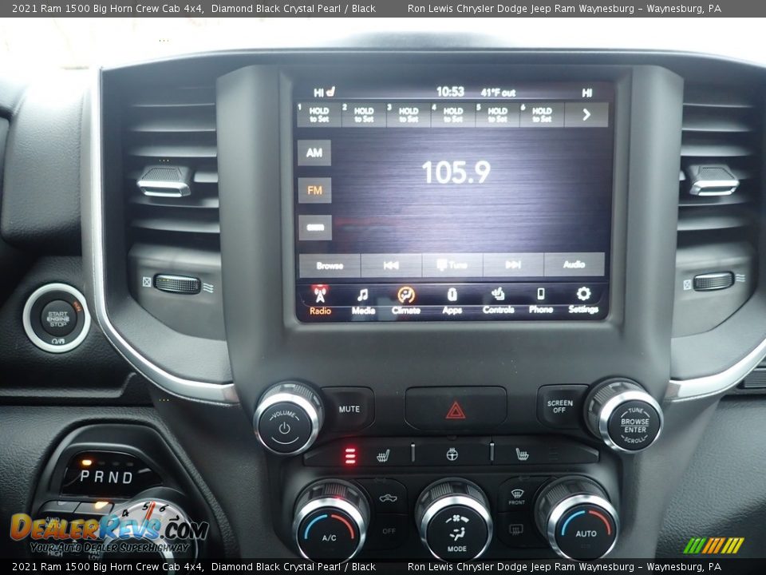Show more presets with the right arrow
The image size is (766, 575).
click(586, 115)
